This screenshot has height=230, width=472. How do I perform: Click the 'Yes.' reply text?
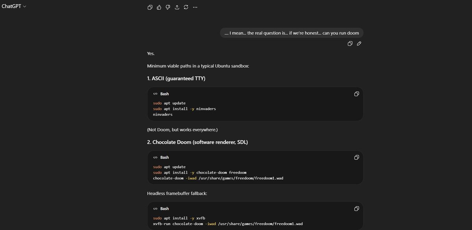click(151, 53)
